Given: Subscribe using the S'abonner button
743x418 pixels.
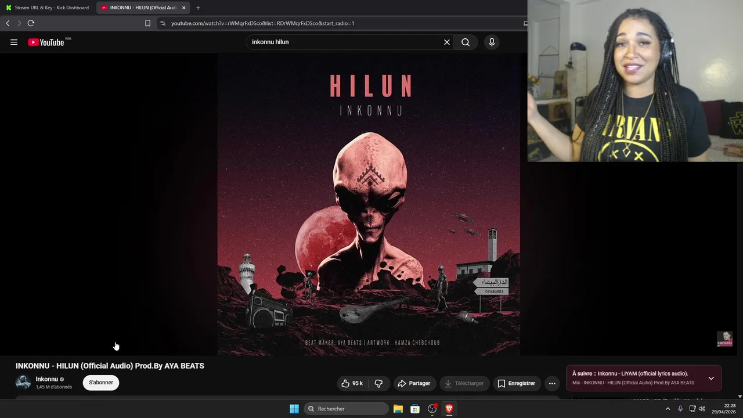Looking at the screenshot, I should (x=101, y=383).
